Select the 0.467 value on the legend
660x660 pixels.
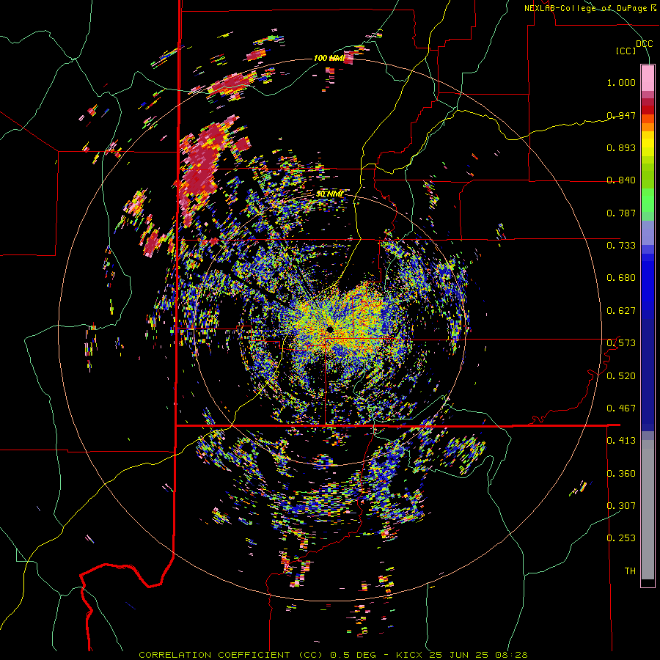(621, 408)
